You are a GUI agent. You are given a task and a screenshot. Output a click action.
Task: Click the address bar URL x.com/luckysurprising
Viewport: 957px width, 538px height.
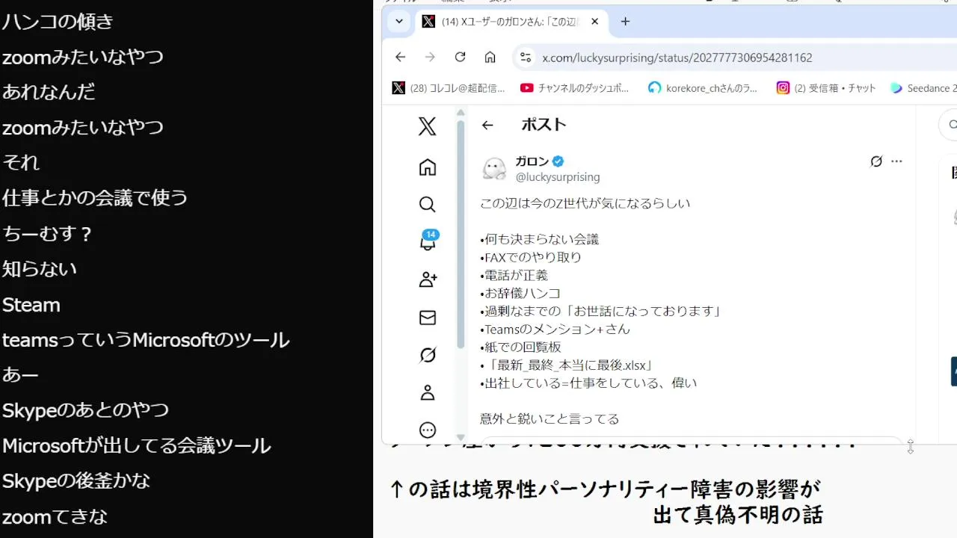tap(677, 58)
